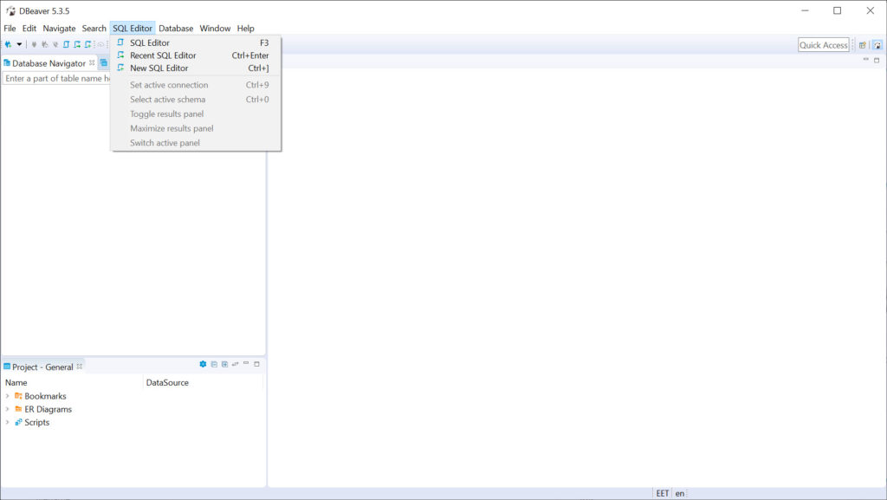The image size is (887, 500).
Task: Click the Quick Access search box
Action: pyautogui.click(x=823, y=45)
